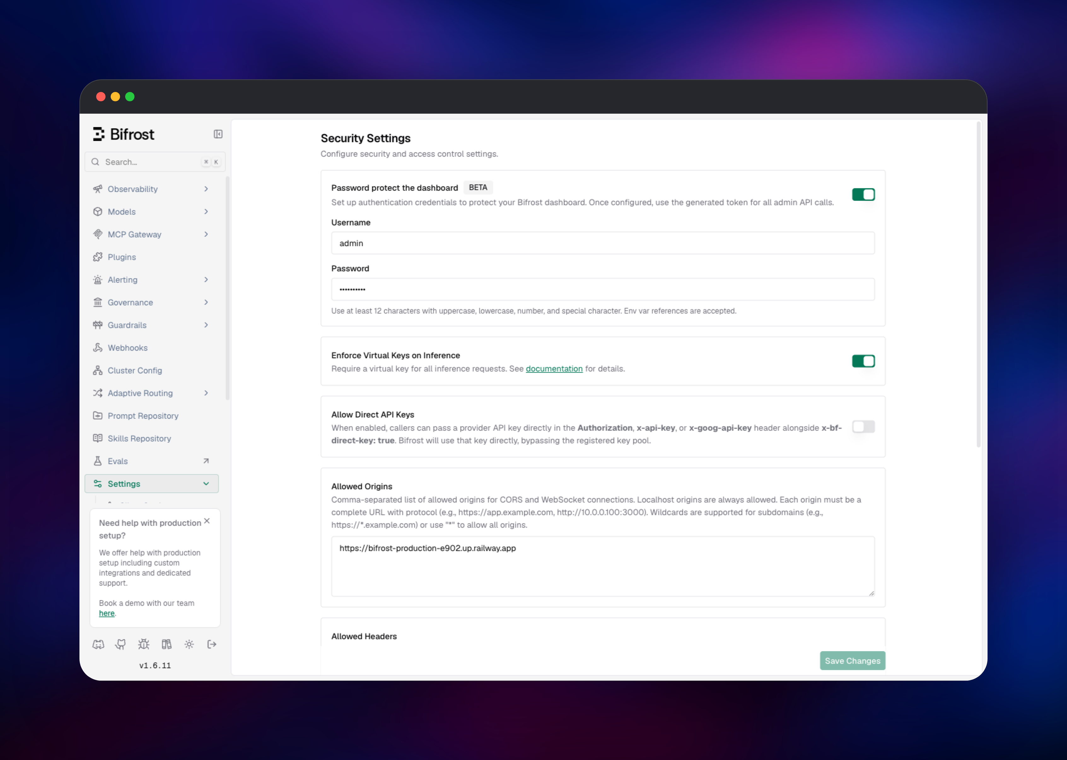1067x760 pixels.
Task: Click the Evals flask icon
Action: point(97,461)
